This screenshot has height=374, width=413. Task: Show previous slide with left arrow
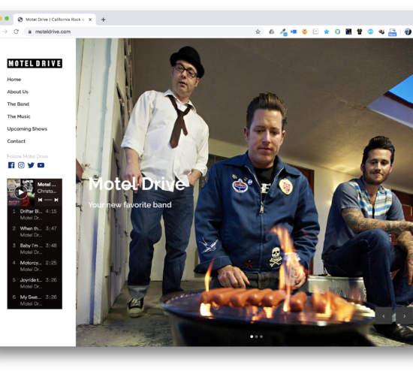(x=384, y=315)
